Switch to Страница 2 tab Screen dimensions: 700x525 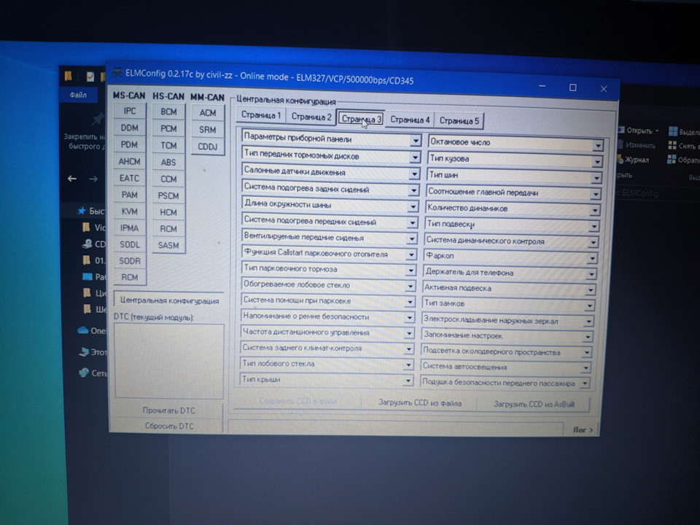coord(311,117)
